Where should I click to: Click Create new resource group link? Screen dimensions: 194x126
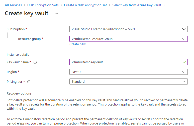point(77,44)
